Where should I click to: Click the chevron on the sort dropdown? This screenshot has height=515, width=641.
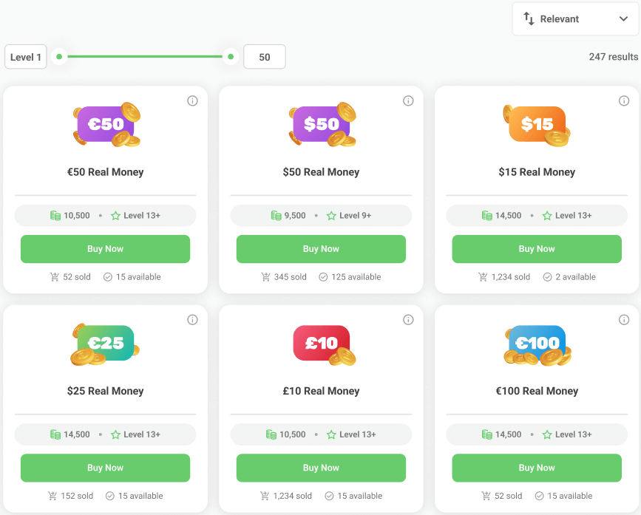[623, 19]
